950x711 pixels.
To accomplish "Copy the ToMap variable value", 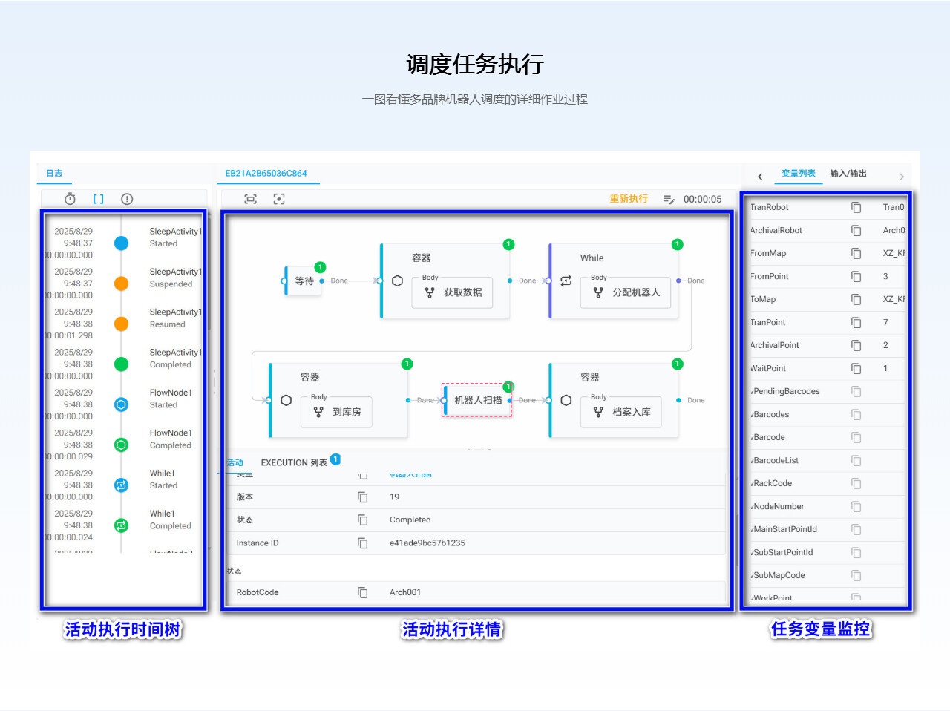I will pyautogui.click(x=856, y=299).
